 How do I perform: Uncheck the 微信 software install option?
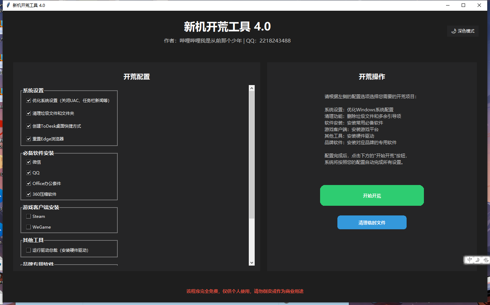coord(28,161)
